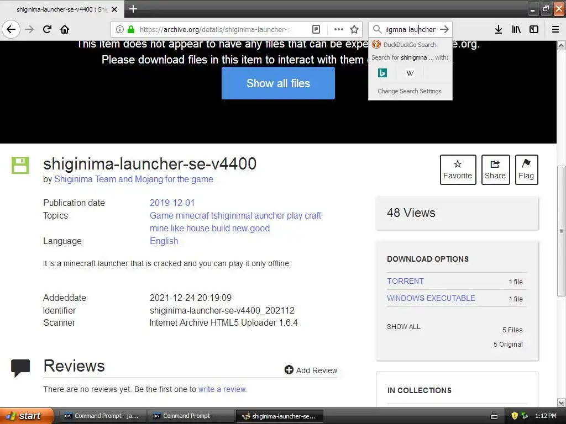Open Change Search Settings
Screen dimensions: 566x424
[x=410, y=91]
